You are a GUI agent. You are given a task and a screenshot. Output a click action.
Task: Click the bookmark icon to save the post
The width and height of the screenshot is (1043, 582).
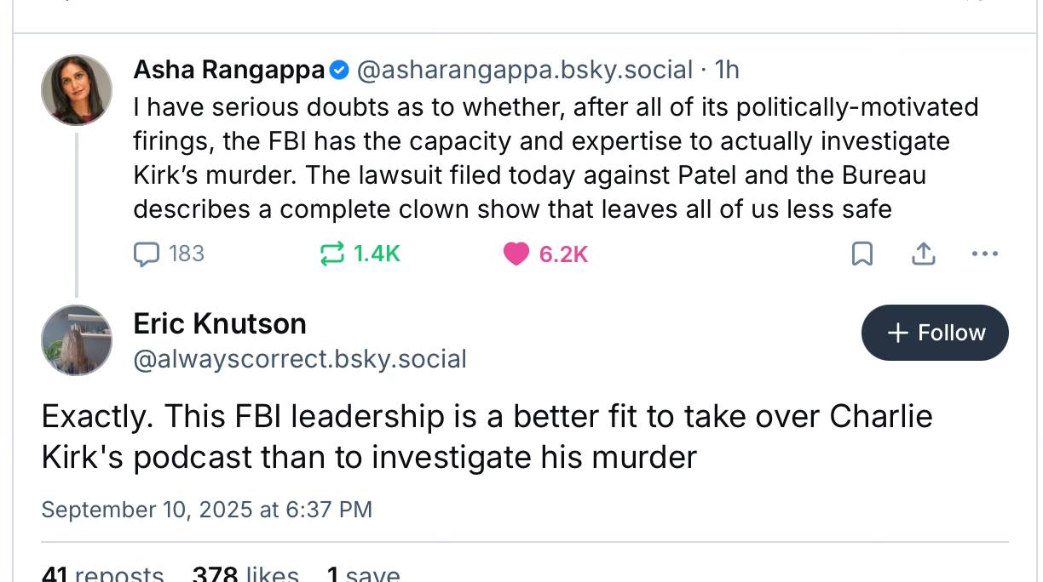click(862, 254)
